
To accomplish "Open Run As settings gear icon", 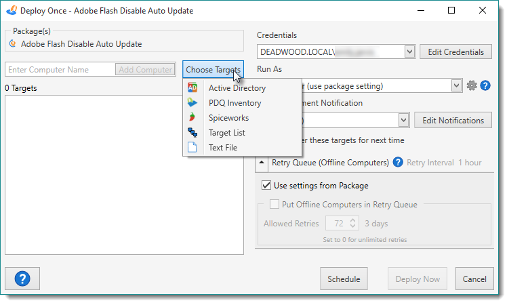I will (x=472, y=85).
